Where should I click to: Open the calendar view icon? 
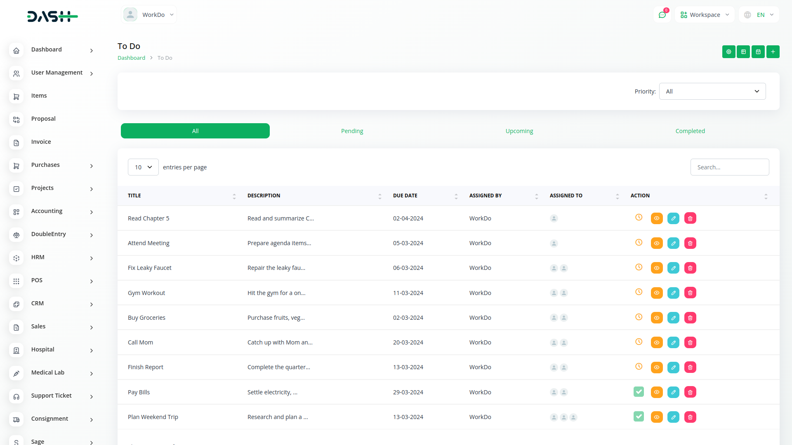pyautogui.click(x=758, y=52)
